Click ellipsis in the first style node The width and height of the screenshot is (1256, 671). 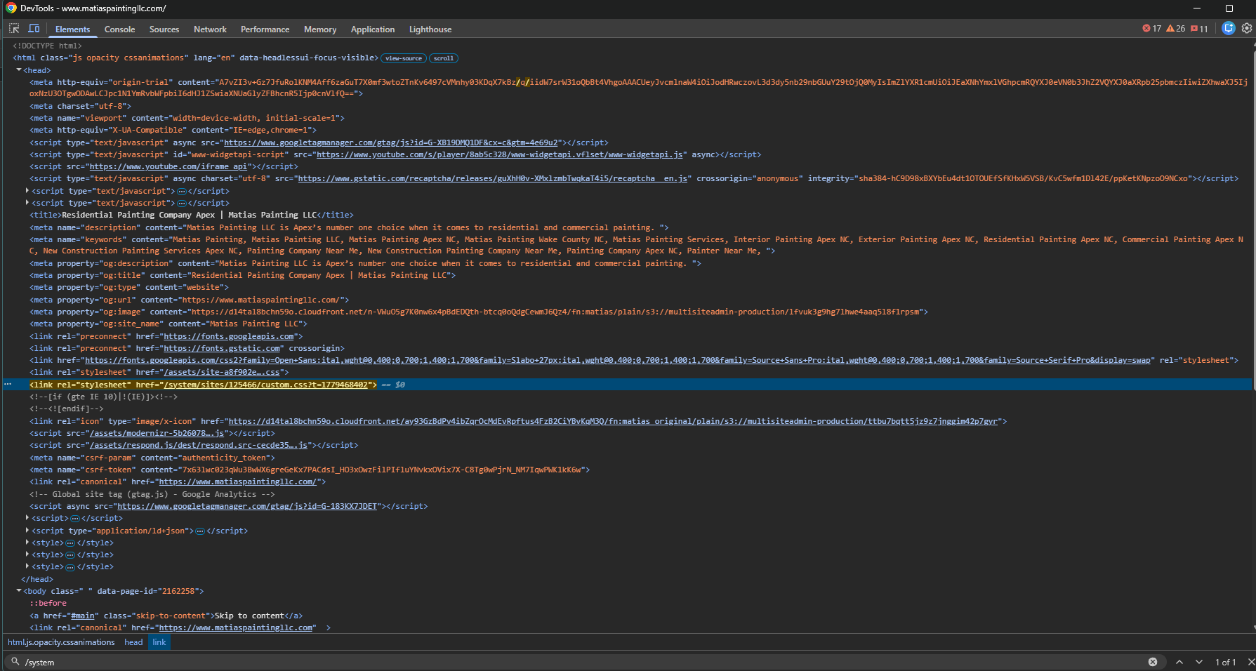tap(70, 543)
